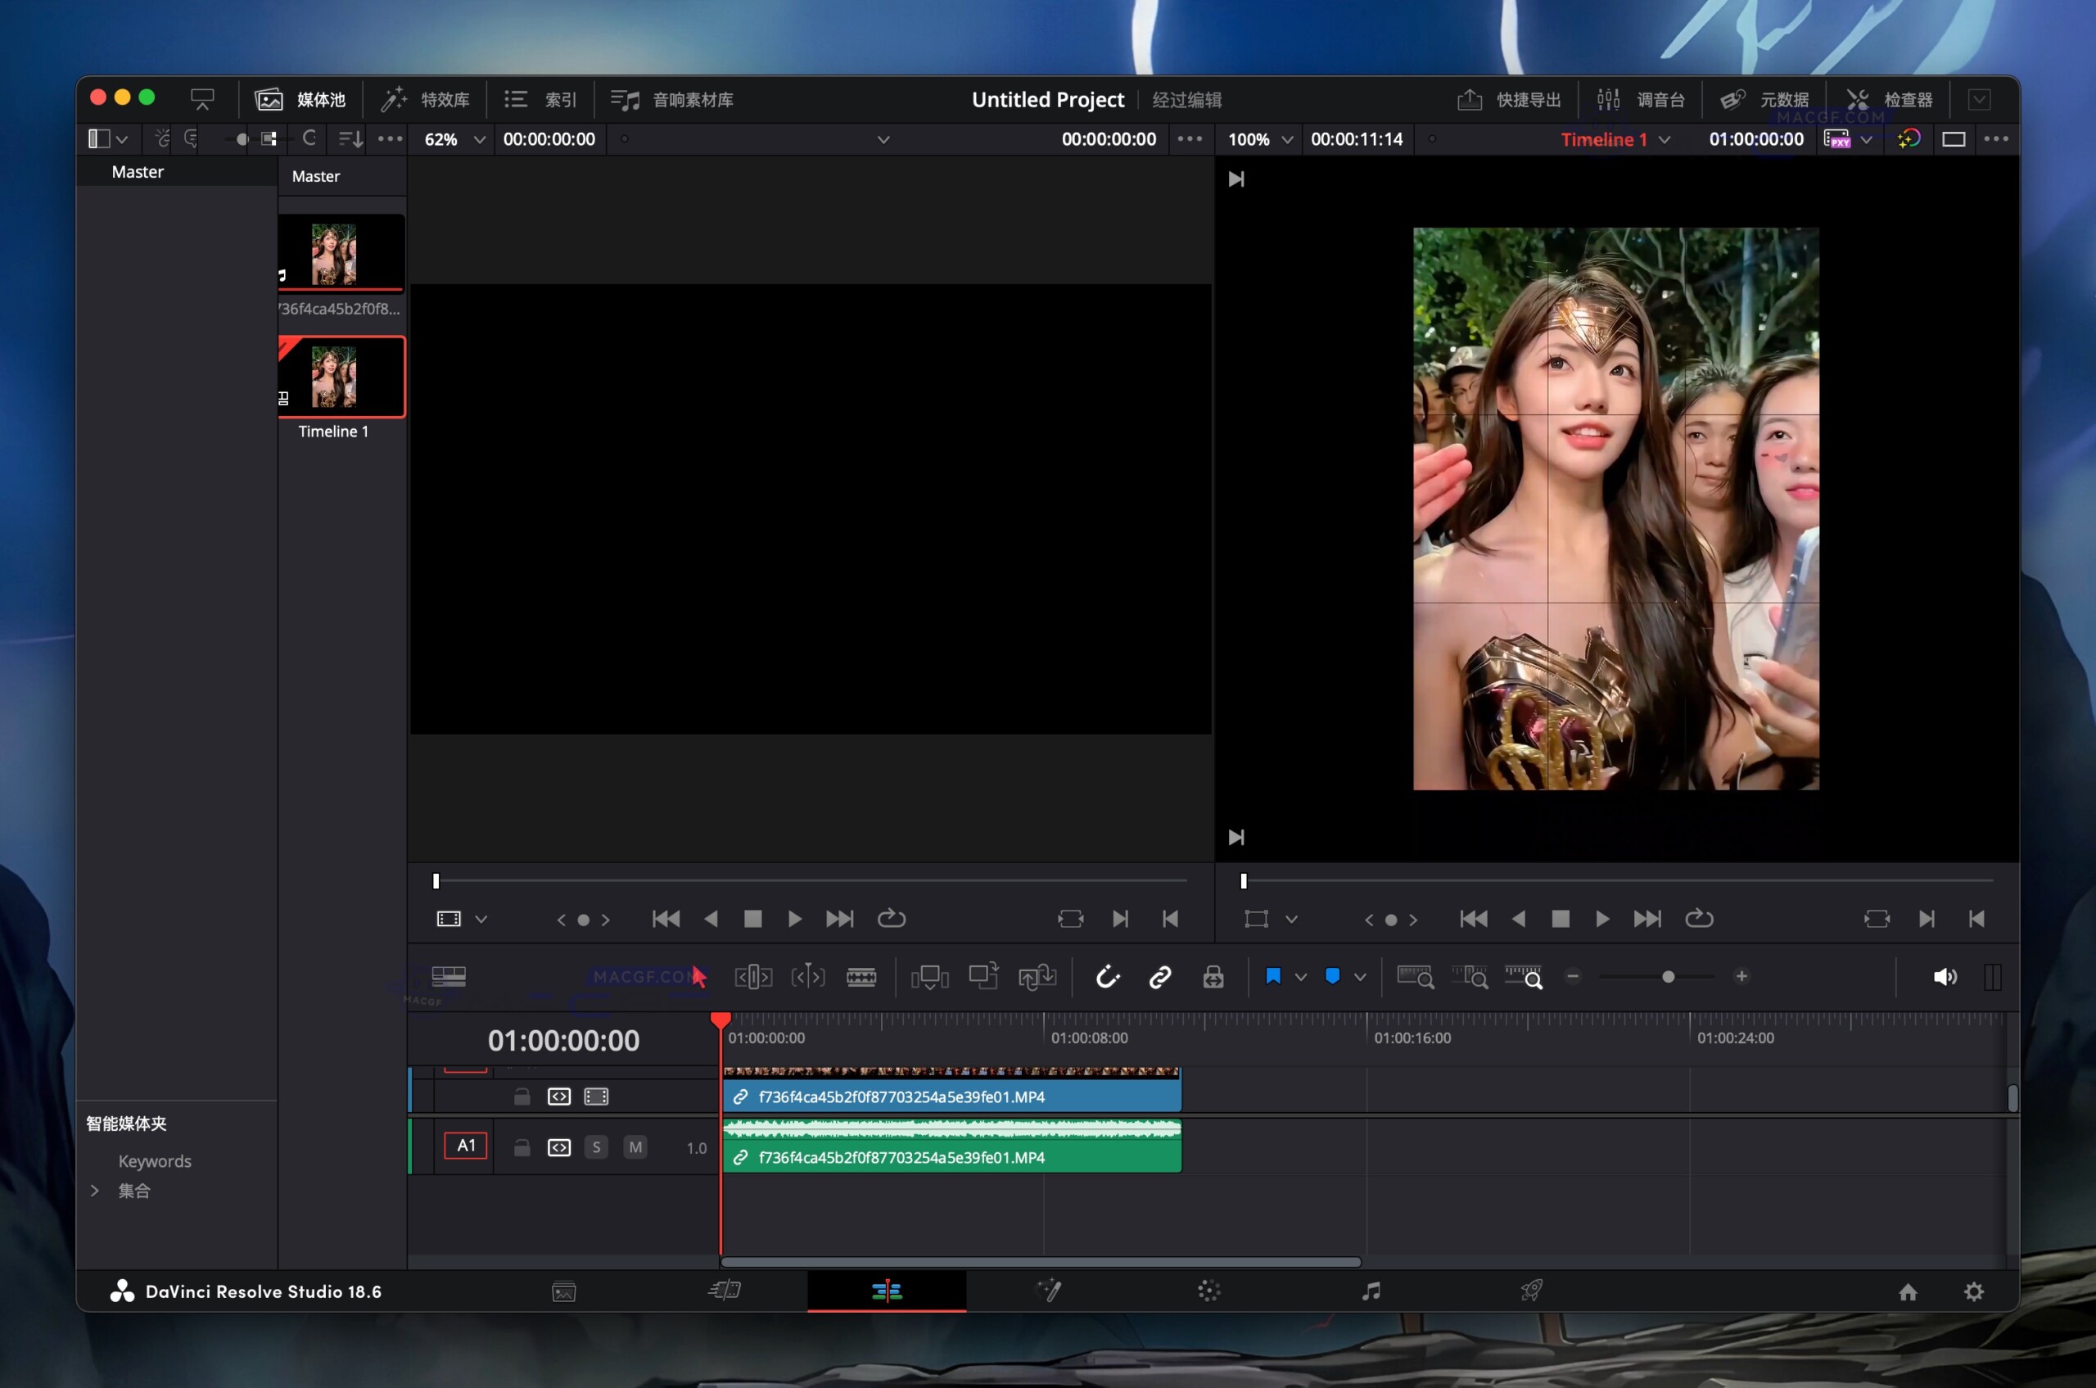Select the Blade edit mode tool
Screen dimensions: 2096x1388
863,976
